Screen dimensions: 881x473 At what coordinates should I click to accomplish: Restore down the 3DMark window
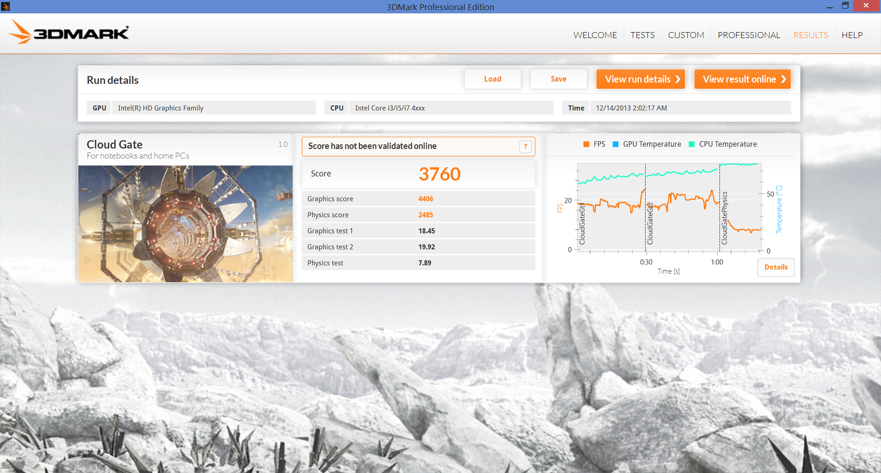coord(845,6)
